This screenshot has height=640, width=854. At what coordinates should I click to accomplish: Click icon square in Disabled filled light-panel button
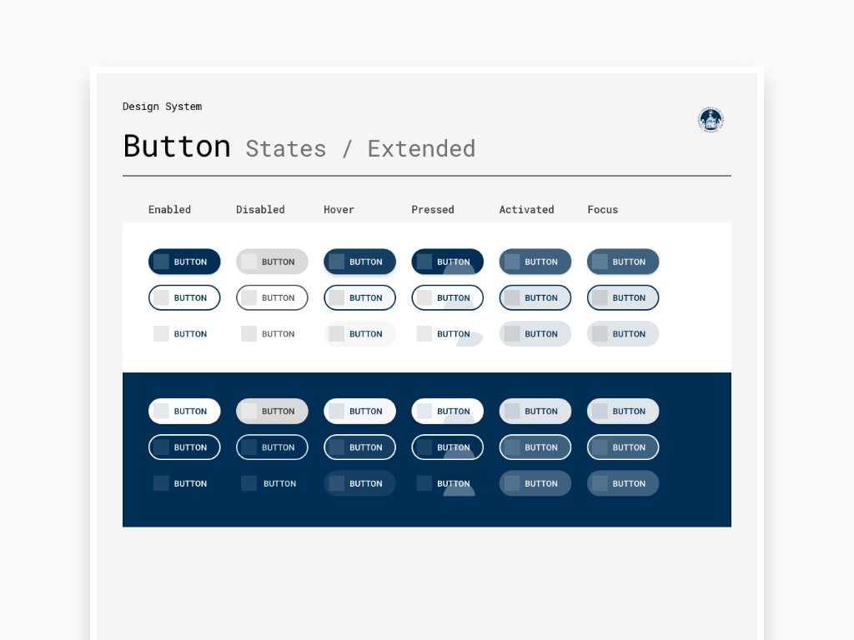click(x=249, y=262)
